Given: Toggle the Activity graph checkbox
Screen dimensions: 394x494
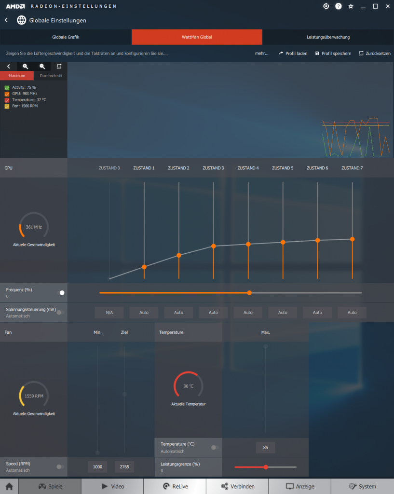Looking at the screenshot, I should [x=7, y=88].
